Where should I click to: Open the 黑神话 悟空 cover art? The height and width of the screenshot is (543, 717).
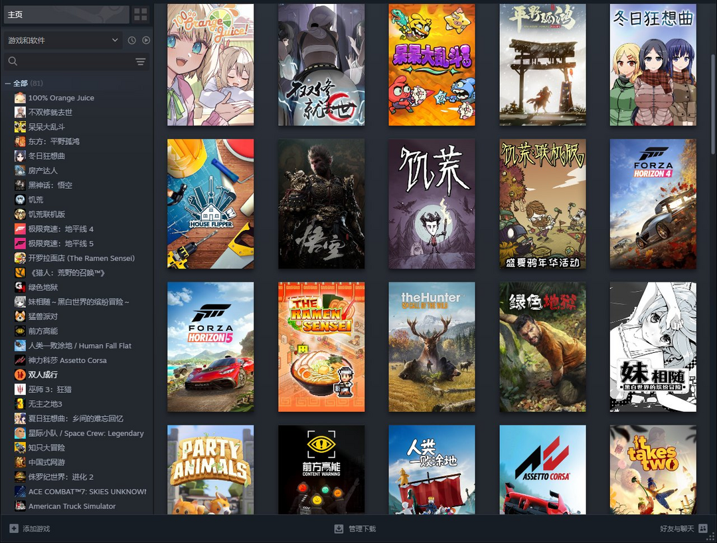click(321, 204)
